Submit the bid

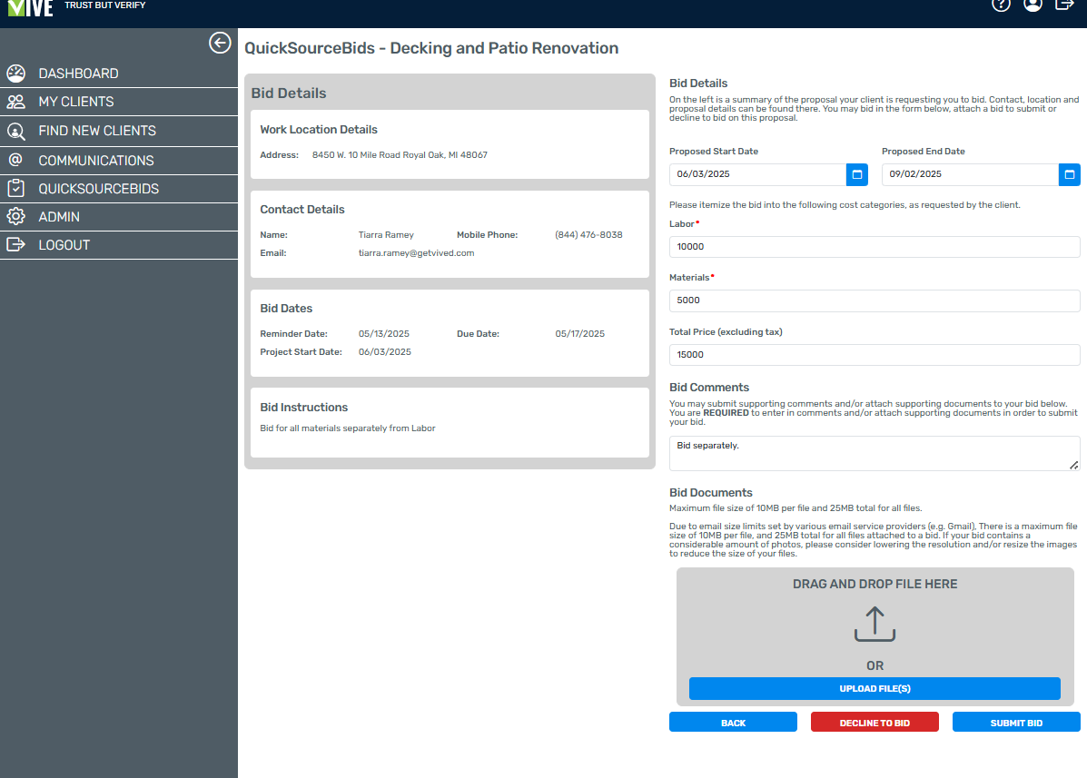(1015, 722)
